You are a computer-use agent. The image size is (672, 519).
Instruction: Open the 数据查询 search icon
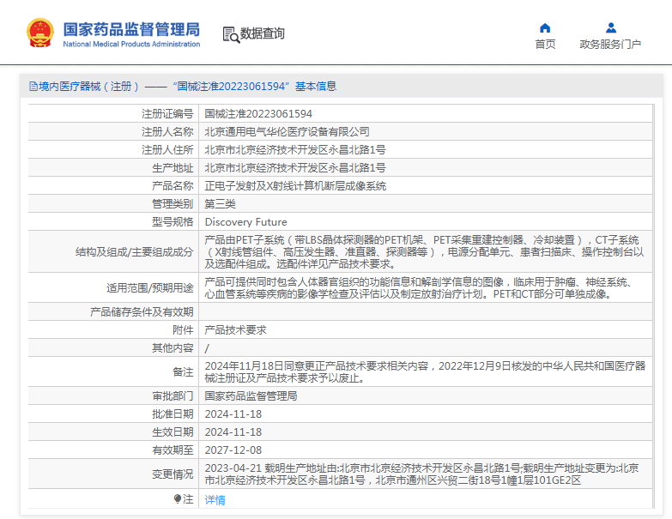click(x=231, y=34)
